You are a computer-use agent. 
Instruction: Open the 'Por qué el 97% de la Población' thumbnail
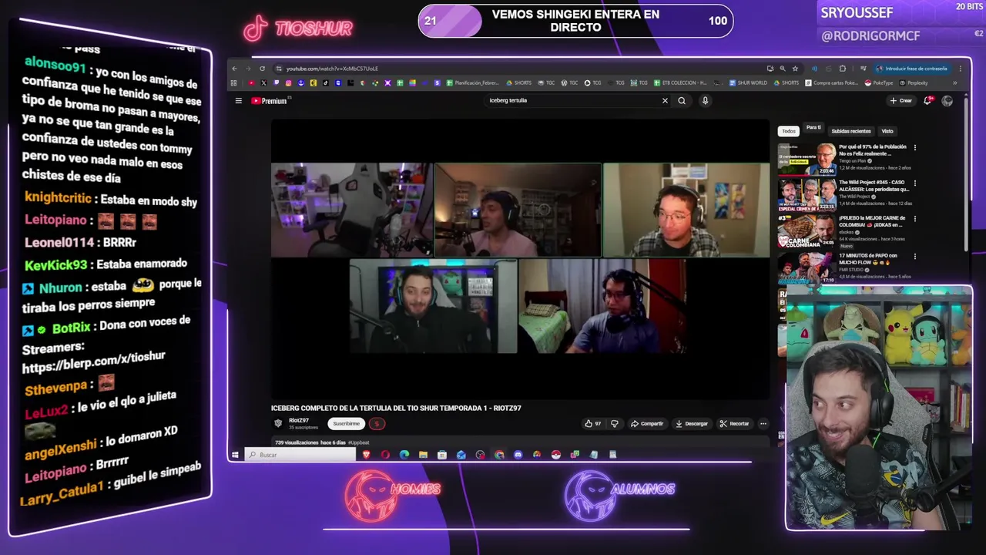coord(807,158)
